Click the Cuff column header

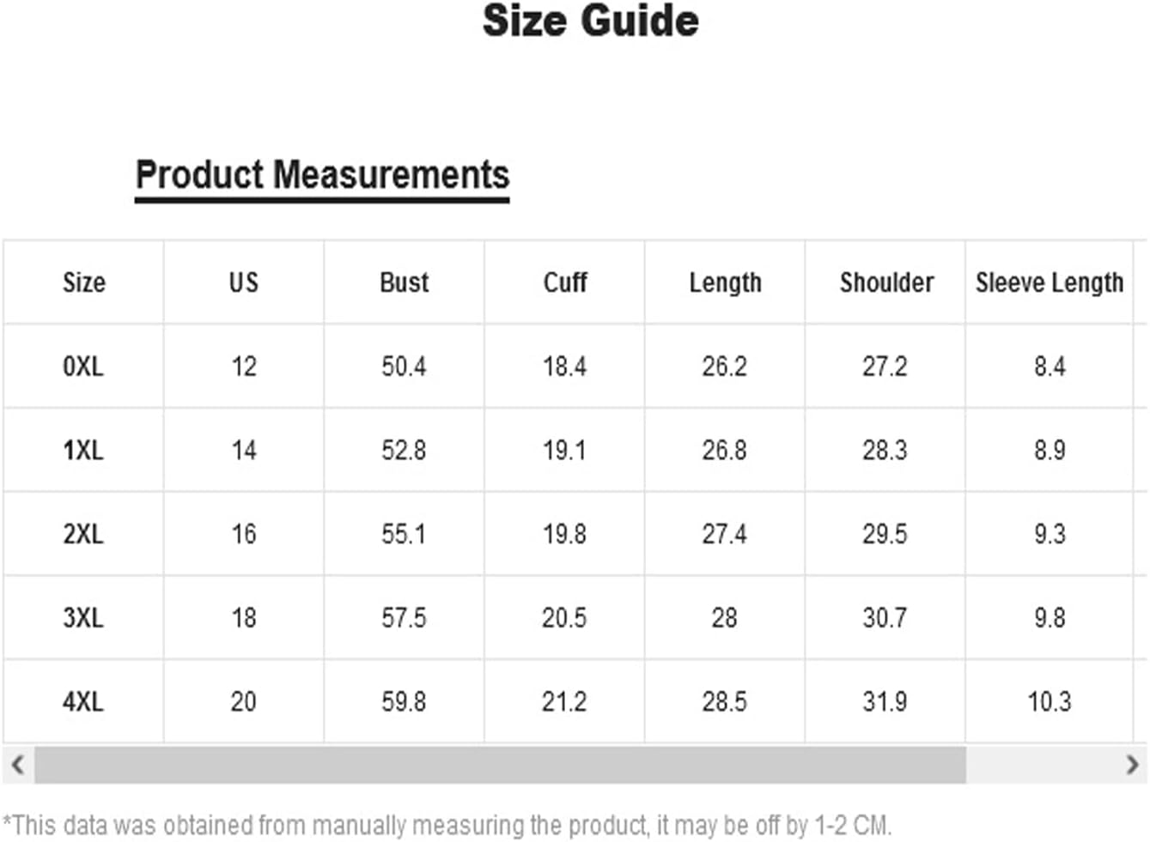click(x=564, y=282)
